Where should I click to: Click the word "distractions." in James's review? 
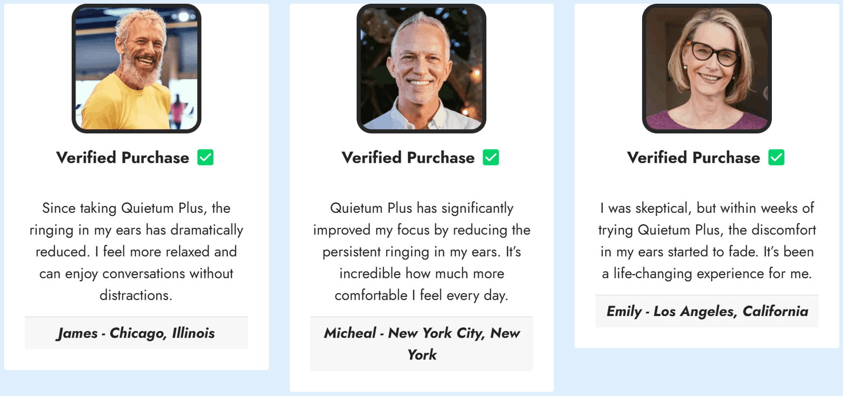click(x=136, y=295)
